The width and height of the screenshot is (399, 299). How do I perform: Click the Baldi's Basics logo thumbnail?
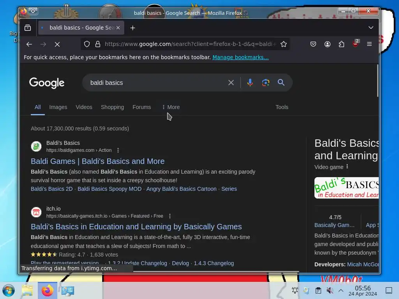click(346, 188)
